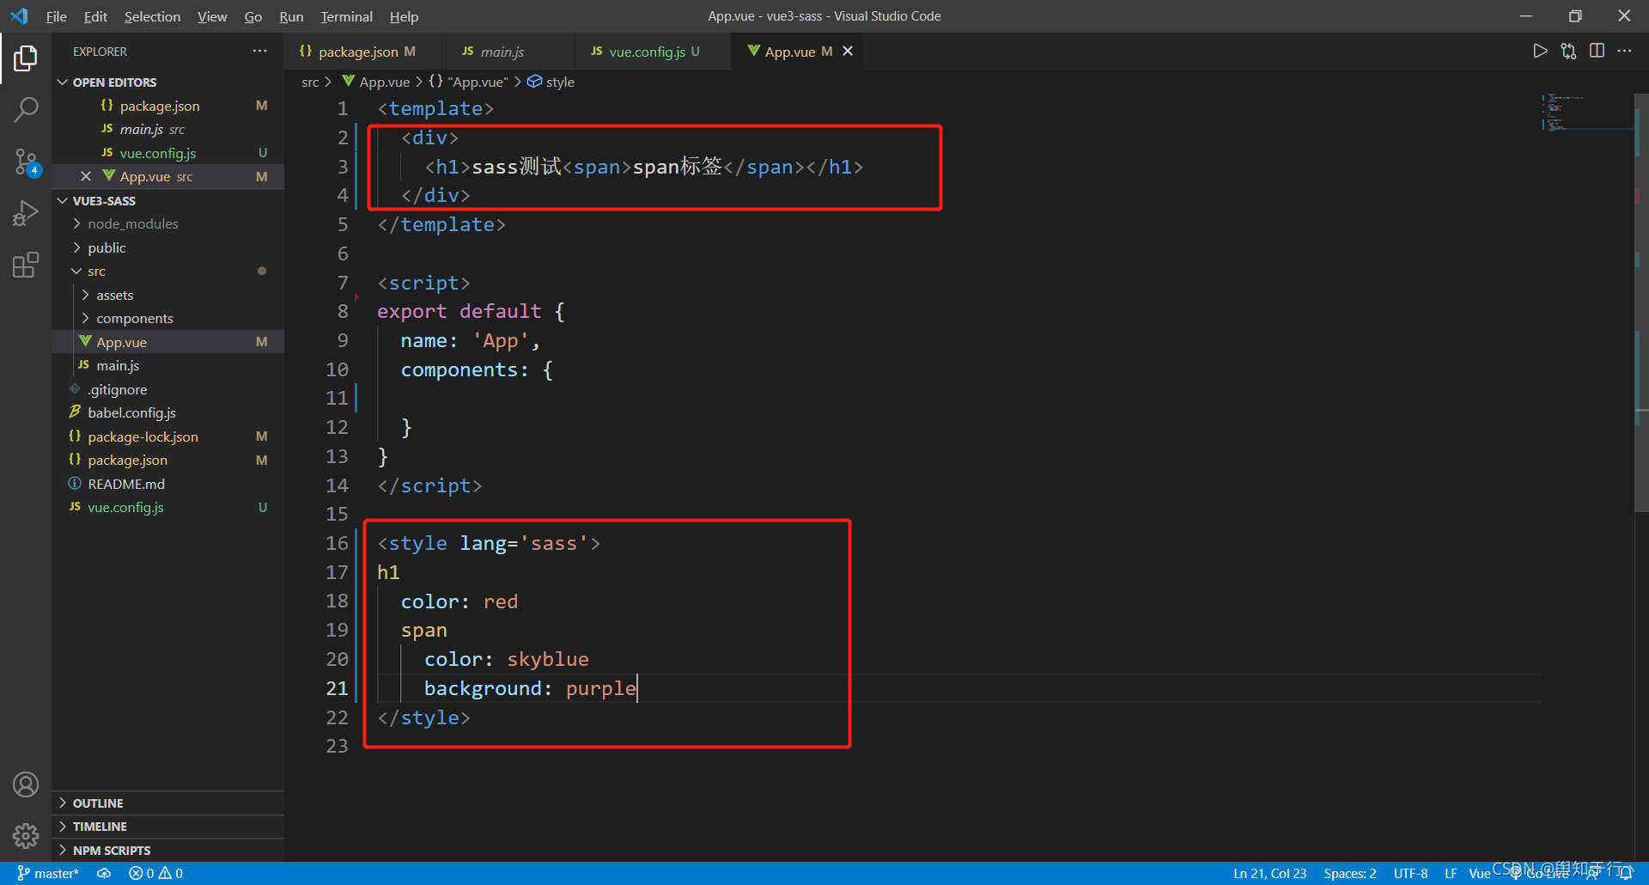Image resolution: width=1649 pixels, height=885 pixels.
Task: Open the Search view
Action: [x=26, y=109]
